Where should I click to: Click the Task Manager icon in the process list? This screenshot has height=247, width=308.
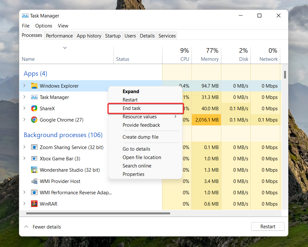point(34,97)
